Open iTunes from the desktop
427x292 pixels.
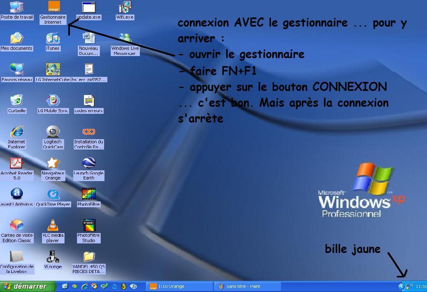(53, 39)
